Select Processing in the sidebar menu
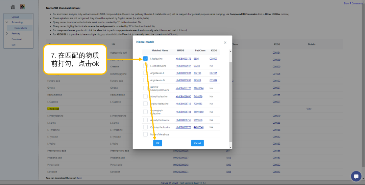Screen dimensions: 365x185 click(x=17, y=22)
